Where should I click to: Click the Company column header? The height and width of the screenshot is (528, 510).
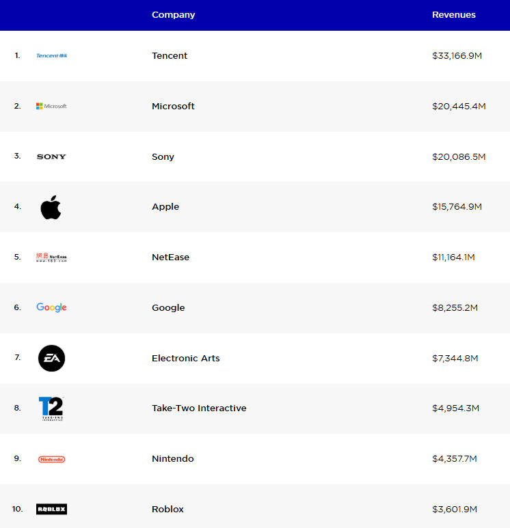point(173,15)
